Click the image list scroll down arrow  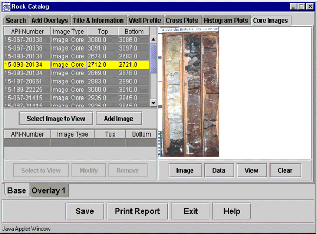[153, 103]
